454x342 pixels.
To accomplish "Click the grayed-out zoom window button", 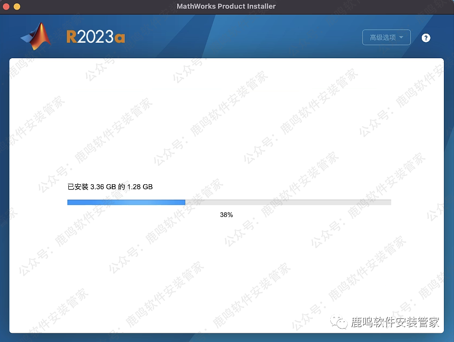I will (27, 7).
